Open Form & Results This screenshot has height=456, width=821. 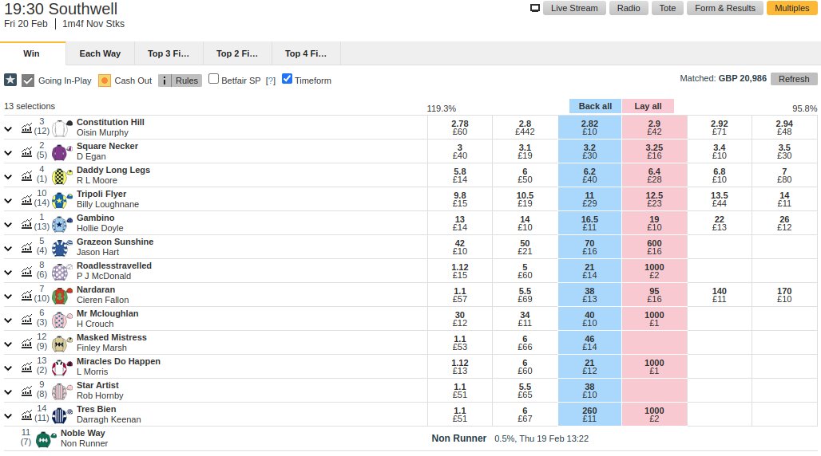[725, 8]
